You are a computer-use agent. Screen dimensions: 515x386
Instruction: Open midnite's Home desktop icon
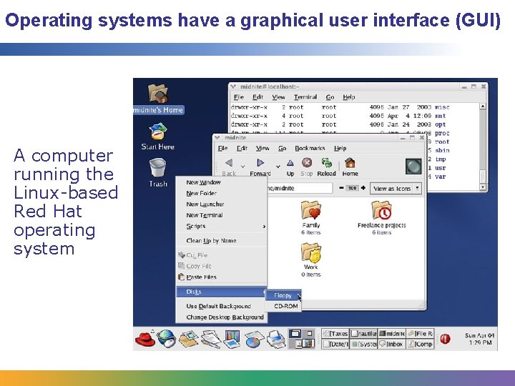pyautogui.click(x=158, y=98)
